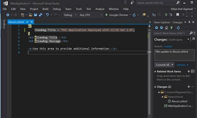This screenshot has width=197, height=118.
Task: Click the Manage Connections plug icon
Action: (171, 28)
